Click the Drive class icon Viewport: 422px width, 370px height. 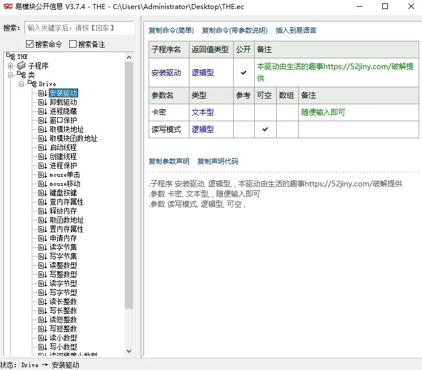coord(32,84)
